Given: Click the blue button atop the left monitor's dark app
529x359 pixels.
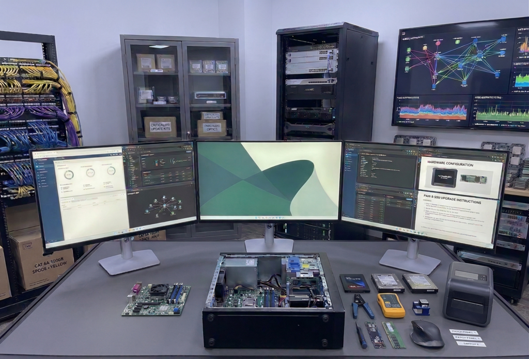Looking at the screenshot, I should click(189, 152).
